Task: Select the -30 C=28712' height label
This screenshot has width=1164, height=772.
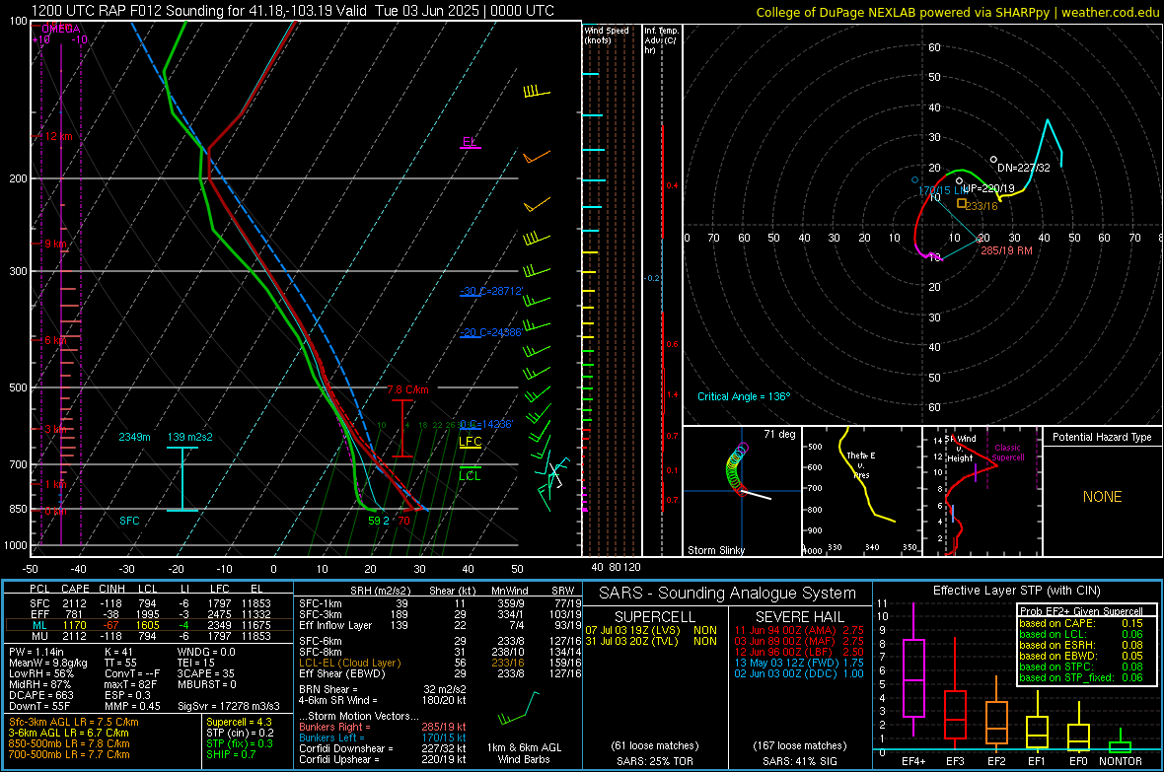Action: 490,291
